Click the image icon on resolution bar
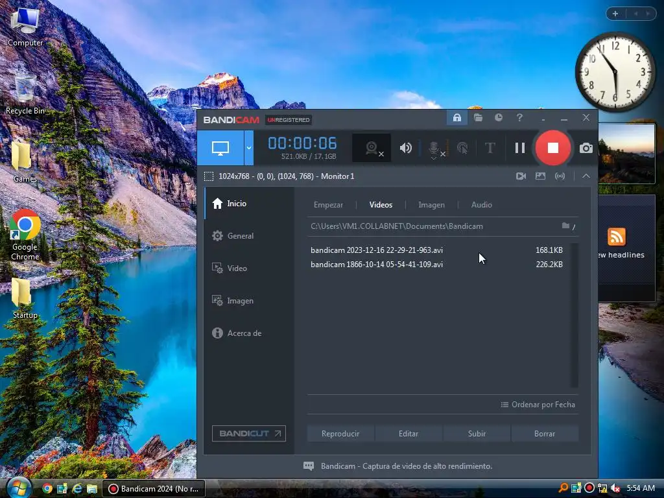The height and width of the screenshot is (498, 664). tap(540, 176)
